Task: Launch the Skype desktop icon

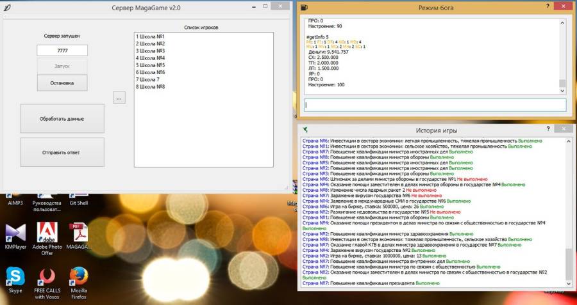Action: click(15, 280)
